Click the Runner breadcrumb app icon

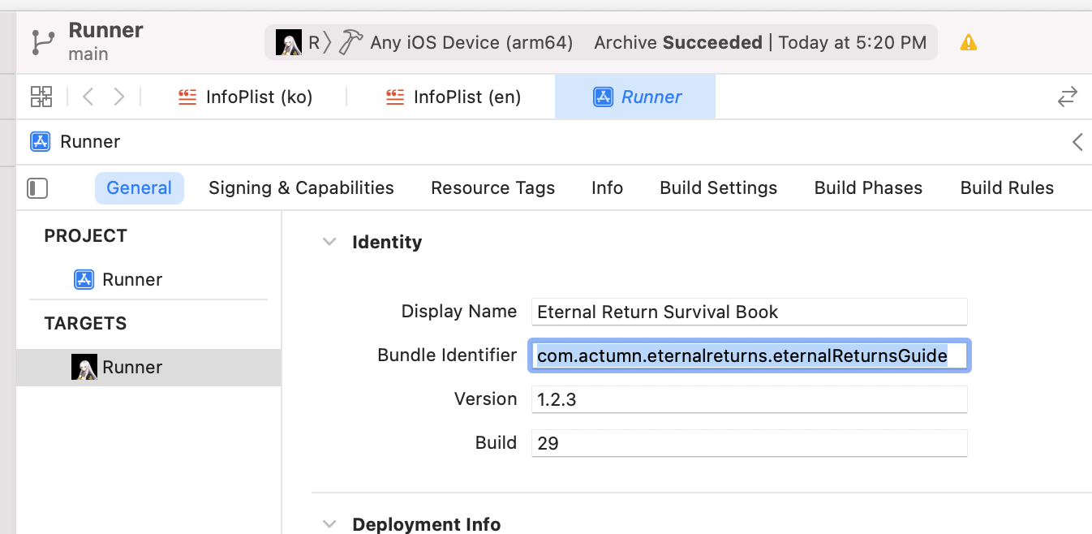[41, 142]
